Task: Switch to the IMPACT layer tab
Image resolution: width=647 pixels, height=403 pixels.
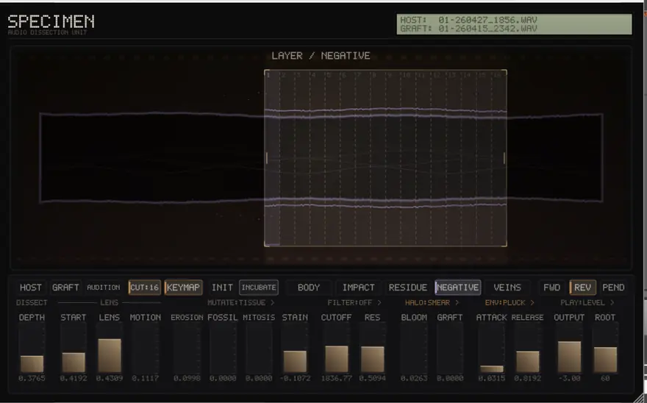Action: tap(358, 288)
